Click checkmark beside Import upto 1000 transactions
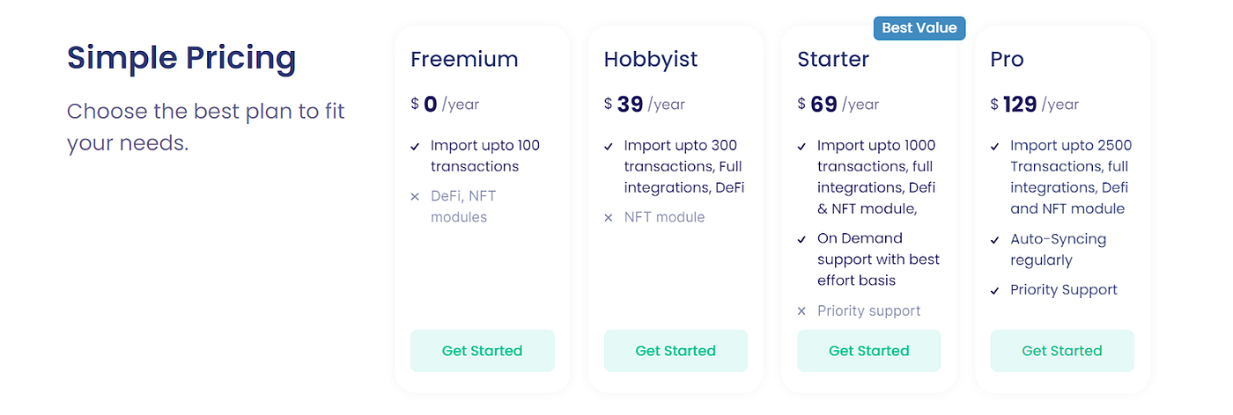Screen dimensions: 1233x415 pos(801,147)
